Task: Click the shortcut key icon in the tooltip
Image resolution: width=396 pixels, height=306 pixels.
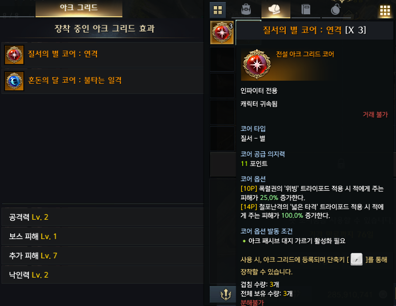Action: (356, 259)
